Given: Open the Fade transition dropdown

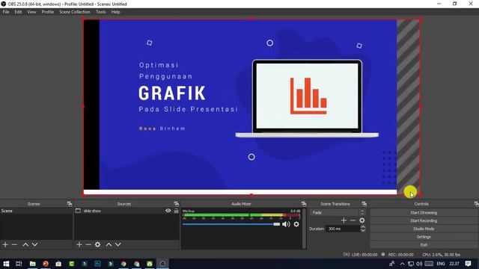Looking at the screenshot, I should point(338,212).
